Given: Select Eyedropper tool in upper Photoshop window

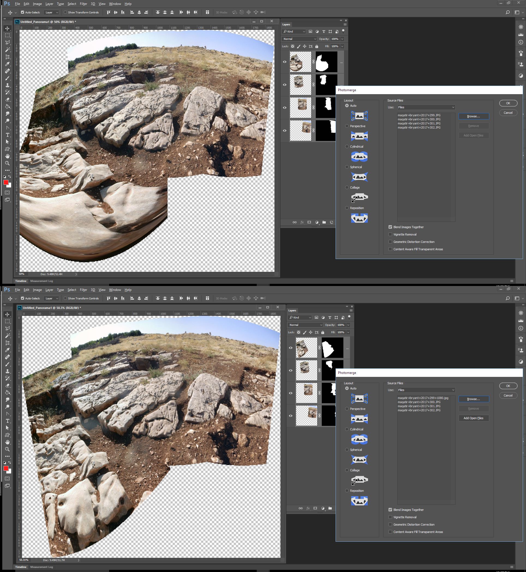Looking at the screenshot, I should (7, 64).
